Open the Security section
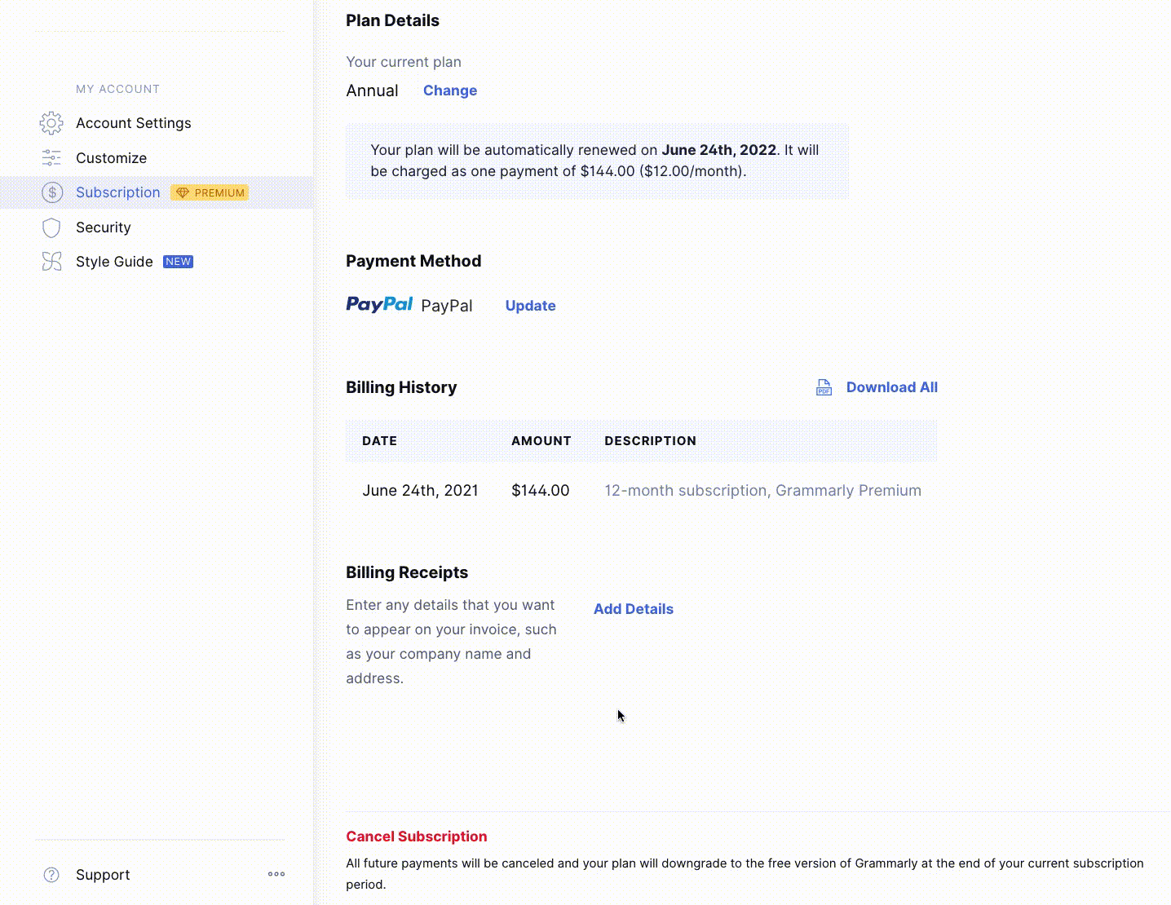 [x=103, y=227]
